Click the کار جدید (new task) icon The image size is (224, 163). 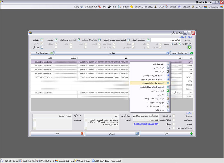coord(168,95)
